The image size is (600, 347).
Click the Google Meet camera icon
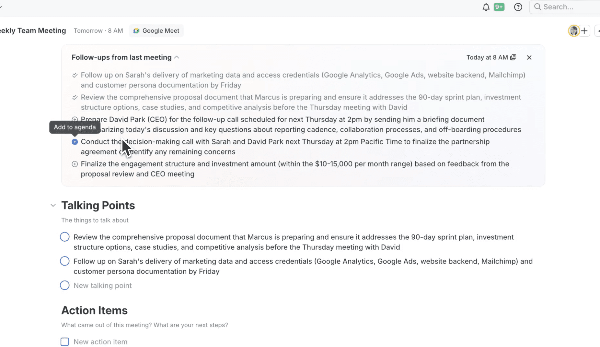(x=136, y=30)
